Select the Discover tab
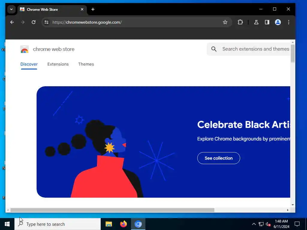 [x=29, y=64]
